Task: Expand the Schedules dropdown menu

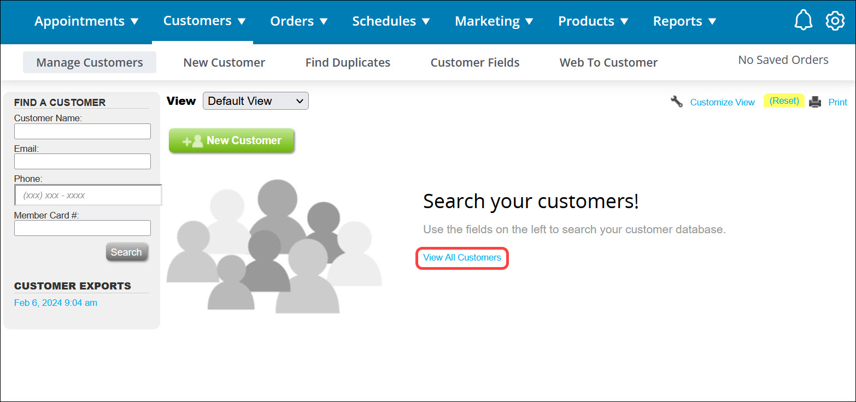Action: [x=390, y=21]
